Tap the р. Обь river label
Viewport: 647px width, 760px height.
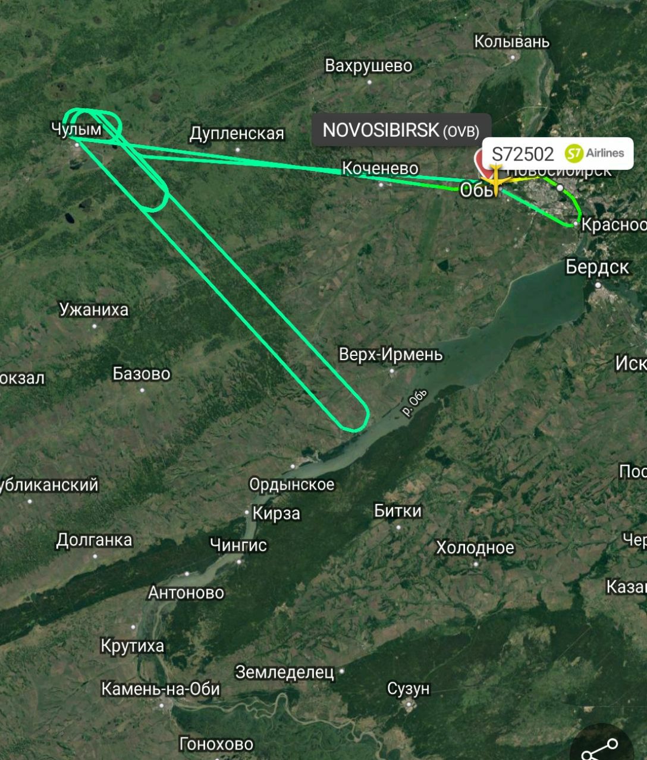pyautogui.click(x=414, y=403)
